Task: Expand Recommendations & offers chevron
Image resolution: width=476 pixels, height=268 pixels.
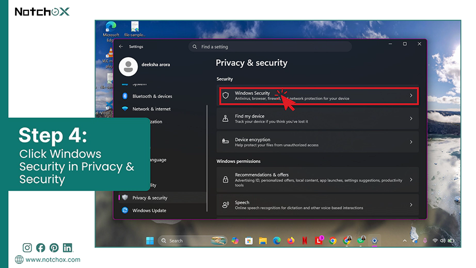Action: pos(411,180)
